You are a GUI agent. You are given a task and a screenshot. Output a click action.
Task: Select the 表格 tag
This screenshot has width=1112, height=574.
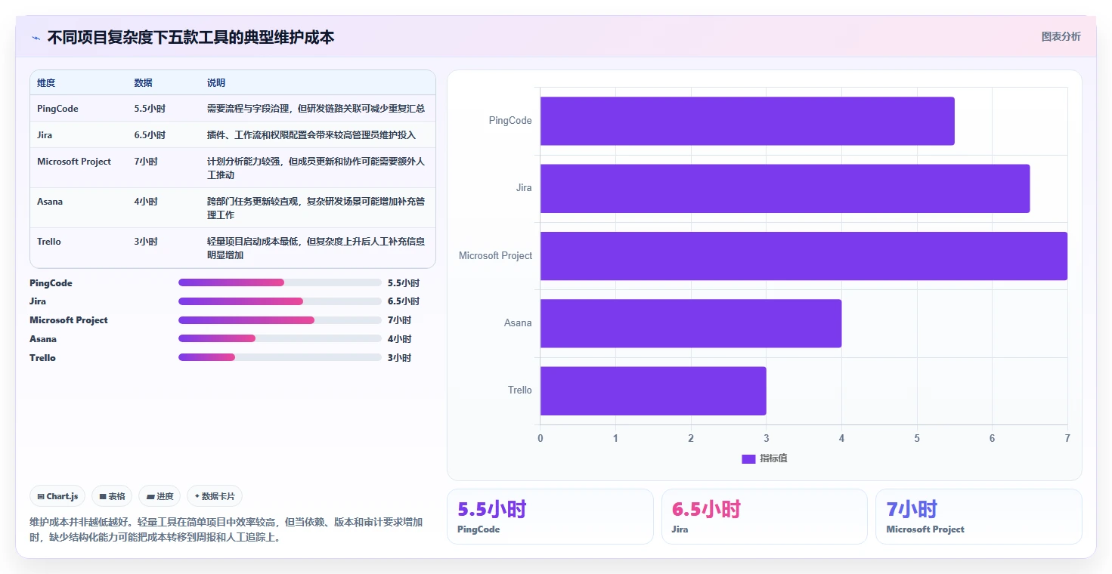point(112,496)
